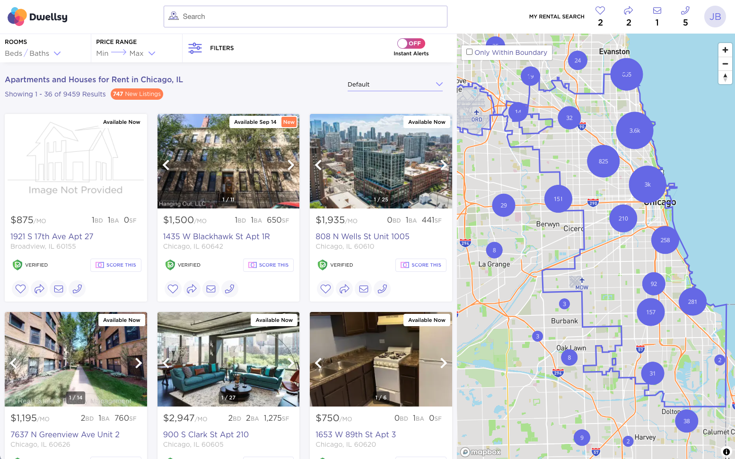Favorite the 808 N Wells St listing
This screenshot has height=459, width=735.
[326, 288]
